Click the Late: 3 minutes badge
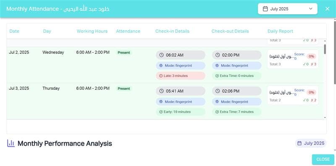336x166 pixels. pyautogui.click(x=181, y=76)
